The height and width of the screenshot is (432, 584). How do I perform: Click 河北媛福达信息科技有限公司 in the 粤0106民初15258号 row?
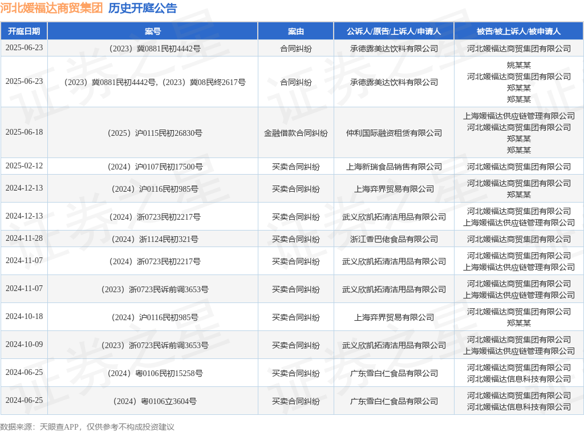(x=519, y=379)
